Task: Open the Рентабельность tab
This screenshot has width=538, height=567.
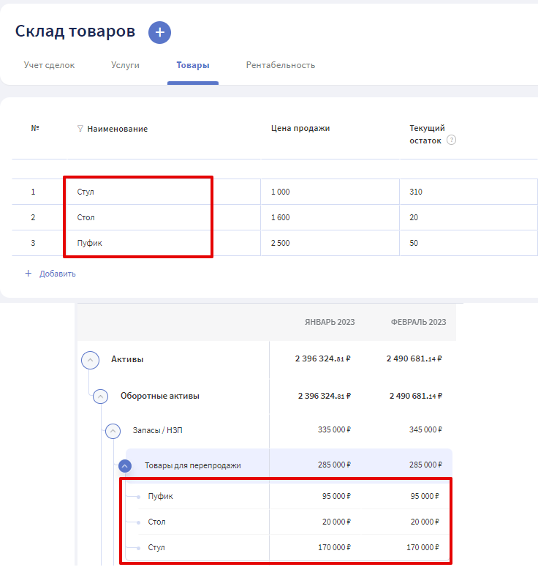Action: (281, 65)
